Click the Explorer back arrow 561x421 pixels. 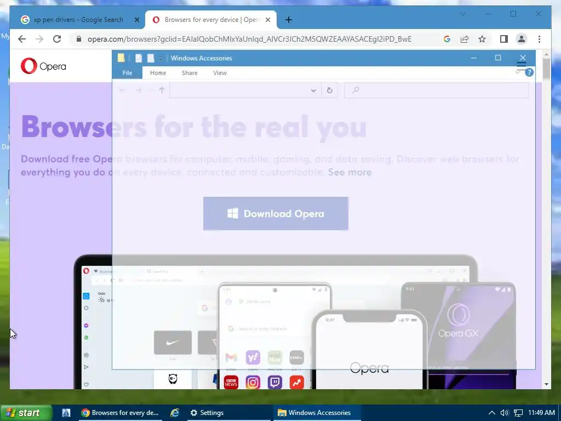pos(122,90)
